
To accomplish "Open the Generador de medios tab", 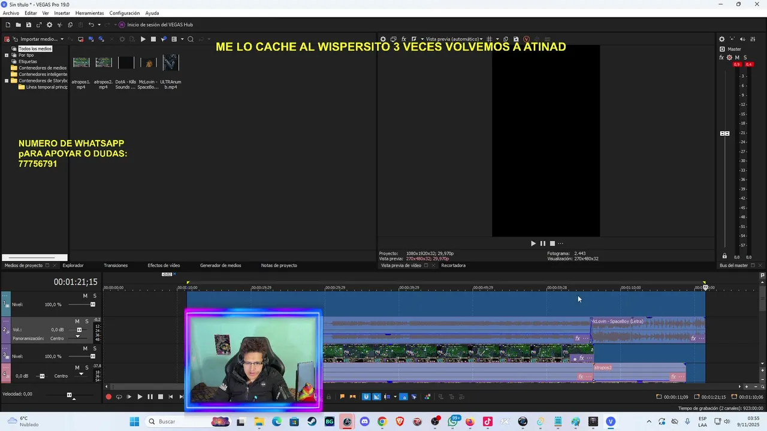I will point(221,265).
